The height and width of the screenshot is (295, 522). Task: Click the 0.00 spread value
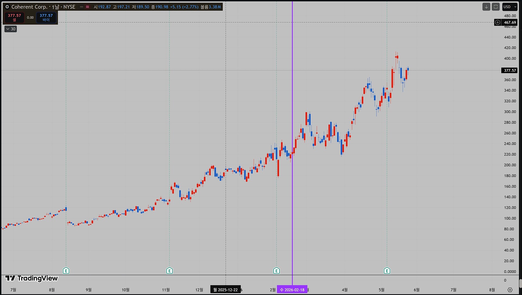click(30, 18)
